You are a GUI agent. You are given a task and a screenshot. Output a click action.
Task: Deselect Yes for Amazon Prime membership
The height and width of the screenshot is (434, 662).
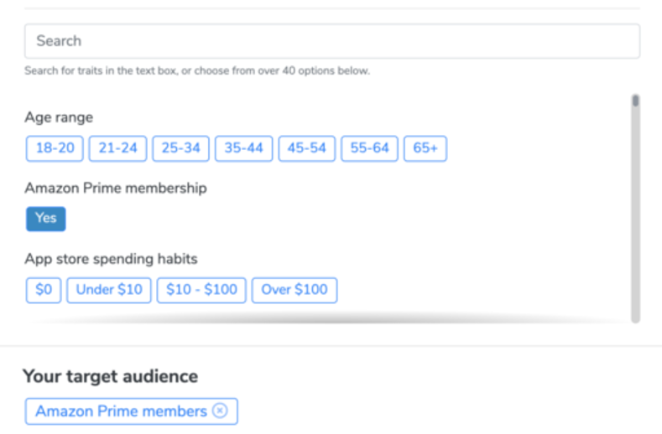(46, 219)
